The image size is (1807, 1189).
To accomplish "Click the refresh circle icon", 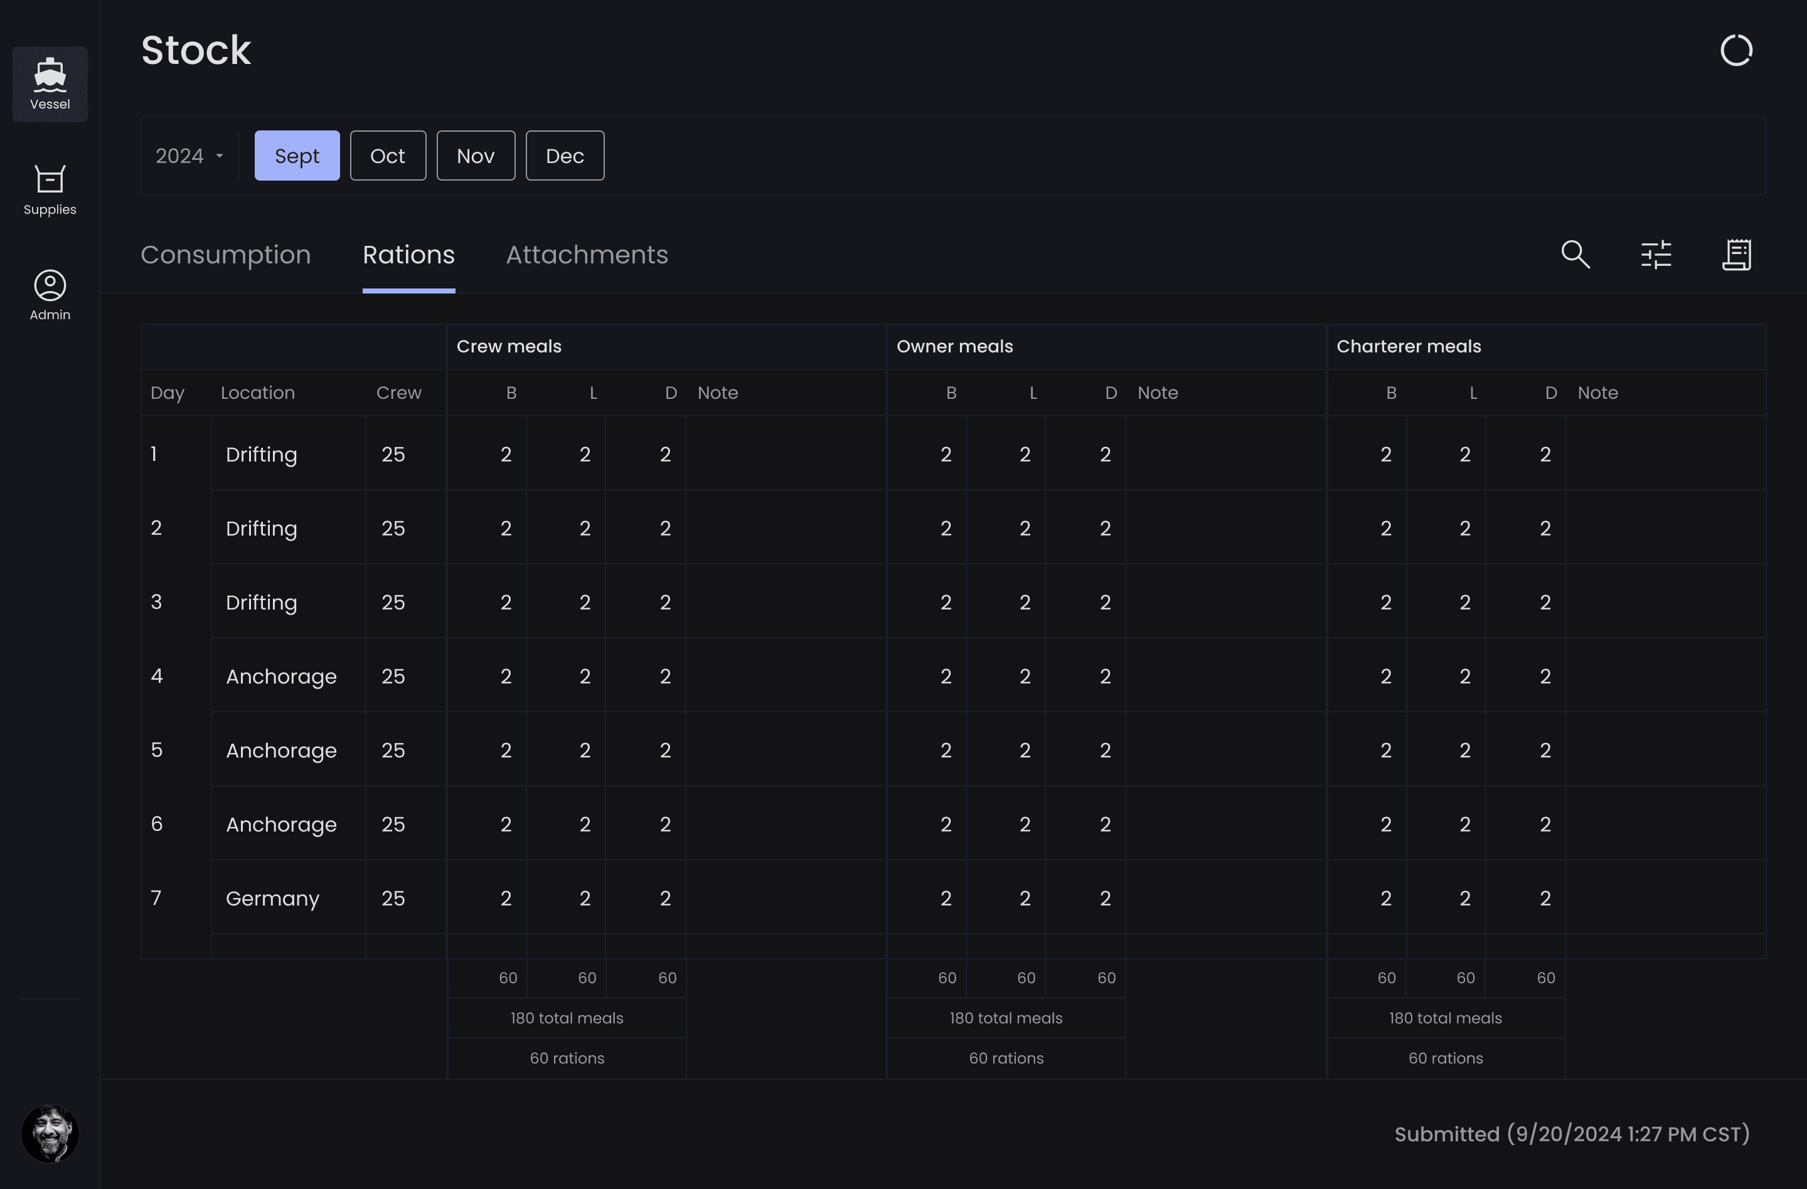I will coord(1735,50).
